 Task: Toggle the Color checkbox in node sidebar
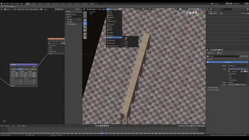click(x=68, y=20)
